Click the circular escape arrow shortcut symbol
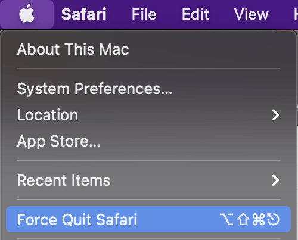Viewport: 298px width, 240px height. click(273, 219)
